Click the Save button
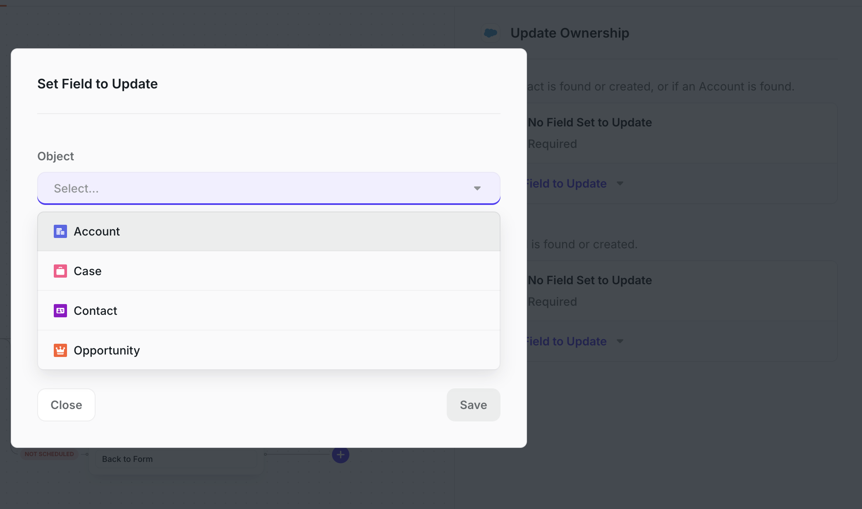This screenshot has height=509, width=862. (473, 405)
